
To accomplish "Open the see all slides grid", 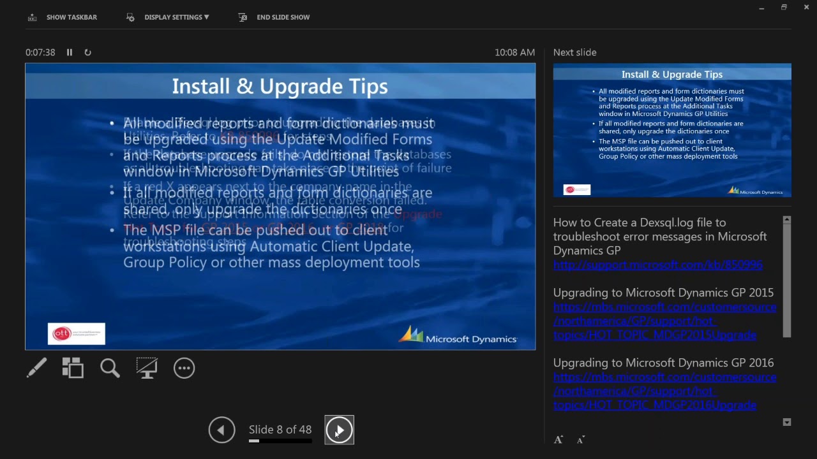I will point(73,368).
